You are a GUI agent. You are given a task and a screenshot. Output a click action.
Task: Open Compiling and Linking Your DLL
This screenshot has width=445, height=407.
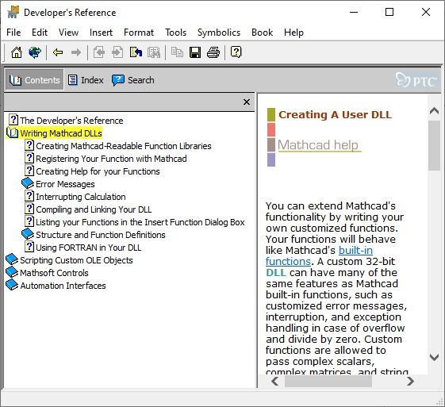click(94, 209)
